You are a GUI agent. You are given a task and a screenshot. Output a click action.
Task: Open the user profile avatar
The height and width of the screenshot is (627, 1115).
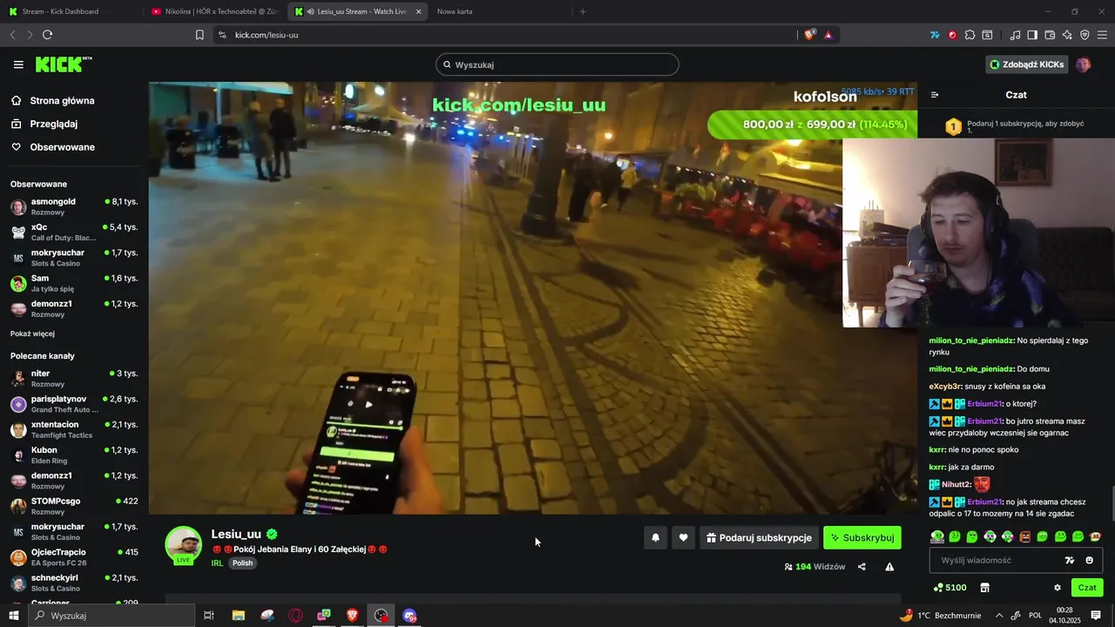click(1083, 64)
